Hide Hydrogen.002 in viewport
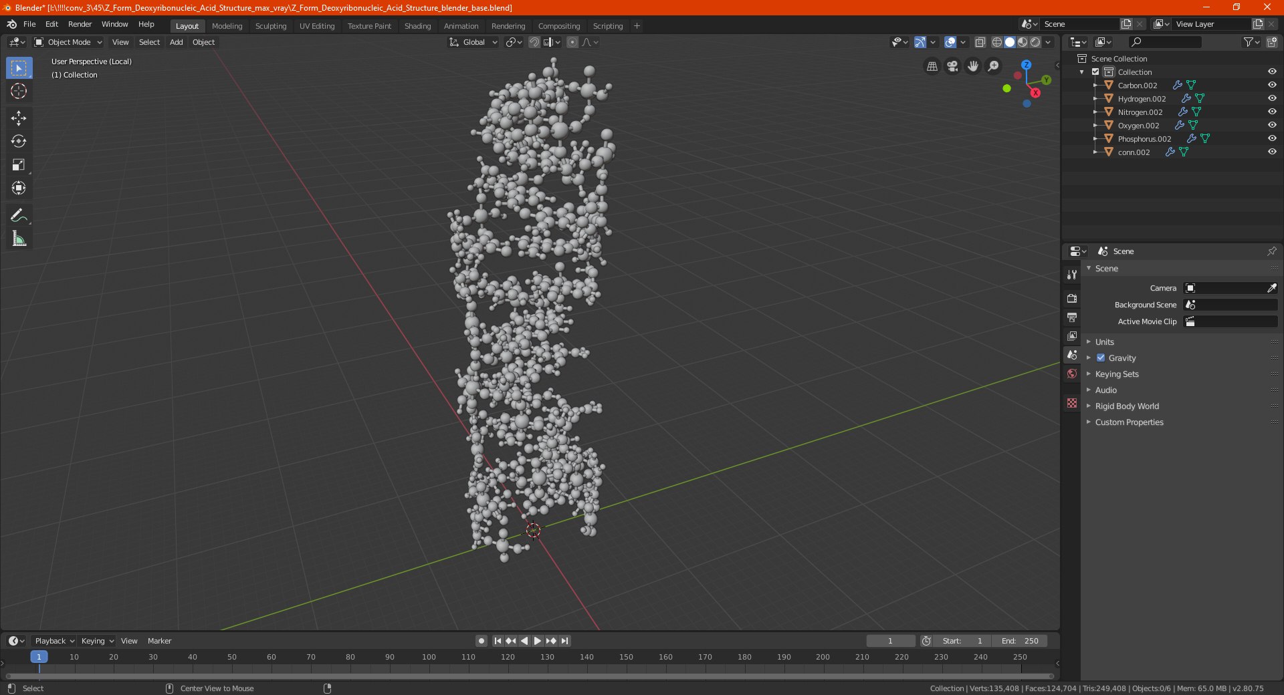1284x695 pixels. (x=1272, y=98)
